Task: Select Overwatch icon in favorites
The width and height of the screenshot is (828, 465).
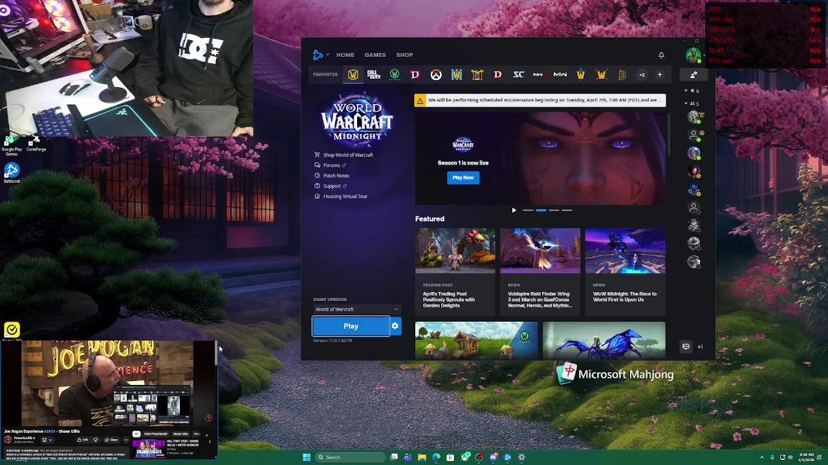Action: [436, 75]
